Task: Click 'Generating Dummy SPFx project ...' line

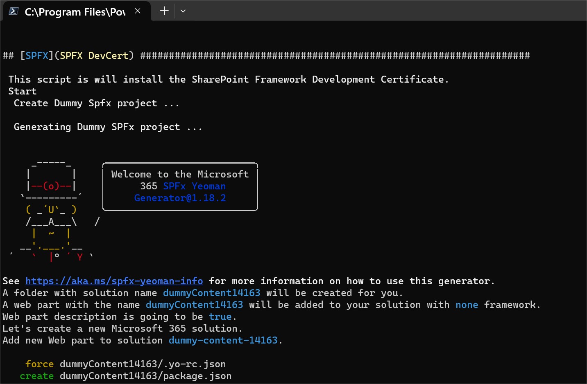Action: (108, 127)
